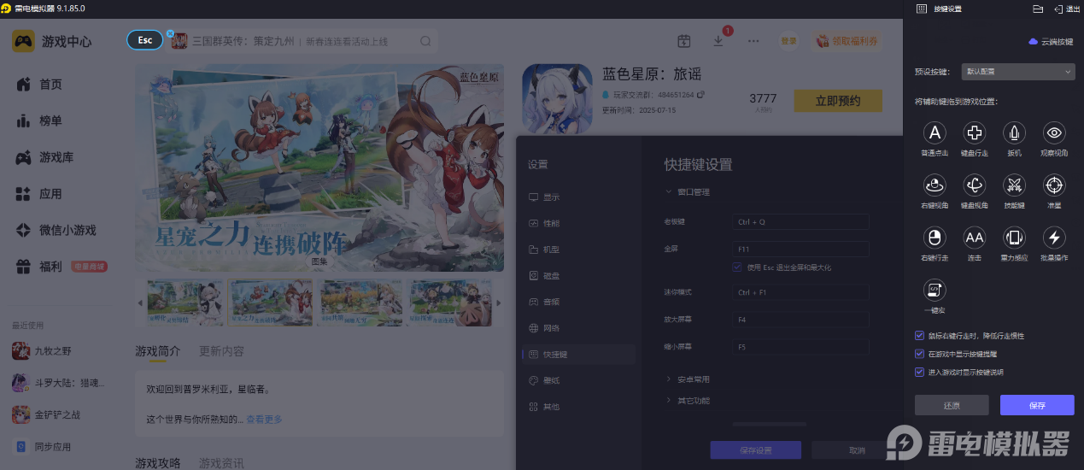Click the 缩小屏幕 F5 shortcut field
Viewport: 1084px width, 470px height.
pos(800,347)
